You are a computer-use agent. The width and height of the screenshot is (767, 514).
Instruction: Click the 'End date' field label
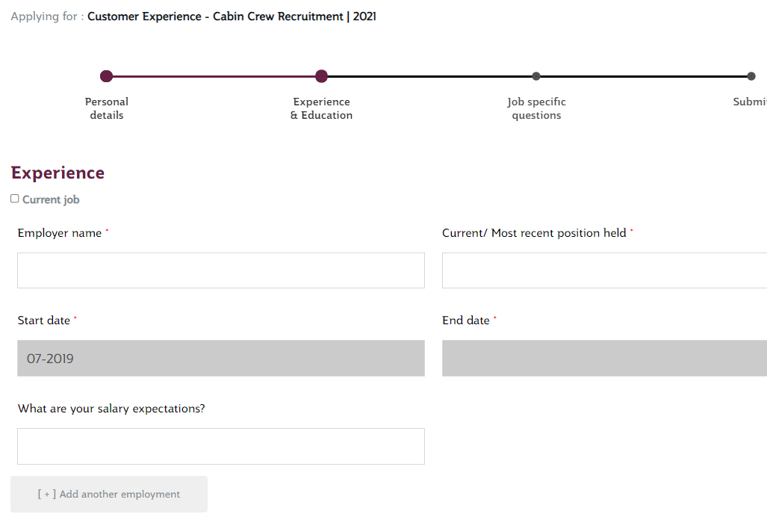coord(466,321)
